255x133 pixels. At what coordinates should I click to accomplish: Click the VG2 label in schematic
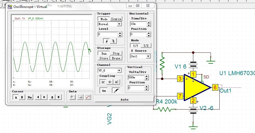(x=109, y=119)
